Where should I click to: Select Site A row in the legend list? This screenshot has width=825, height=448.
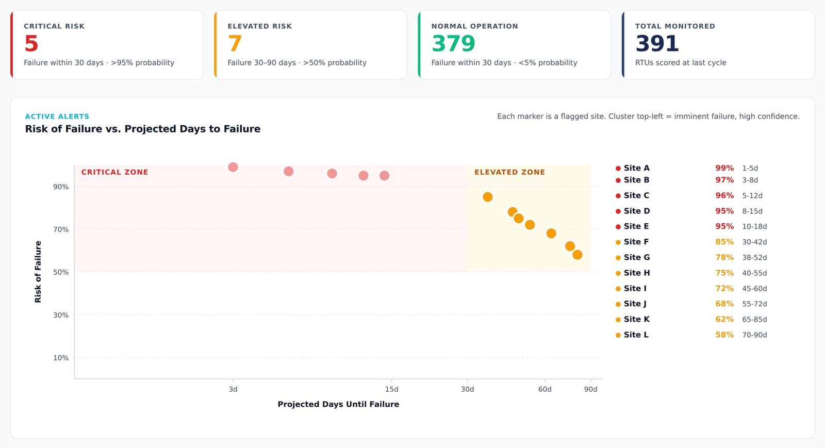691,168
